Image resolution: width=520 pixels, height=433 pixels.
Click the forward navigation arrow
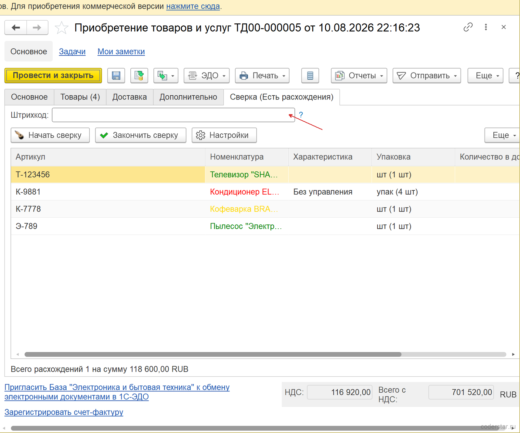[37, 28]
